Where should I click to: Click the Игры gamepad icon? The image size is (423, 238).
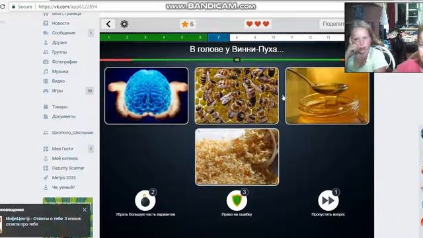(x=46, y=91)
